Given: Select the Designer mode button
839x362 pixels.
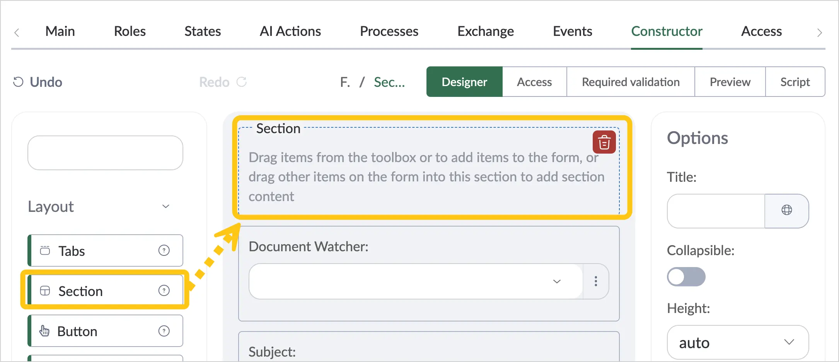Looking at the screenshot, I should pos(464,82).
